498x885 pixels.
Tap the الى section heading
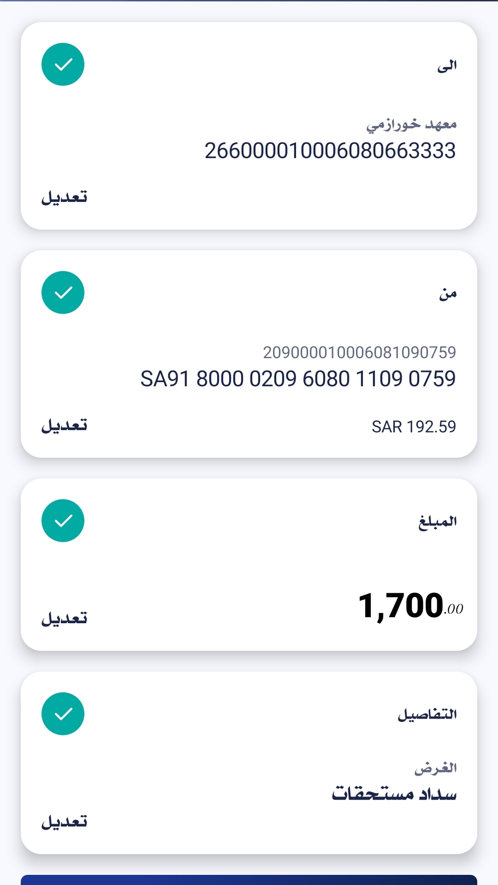(x=447, y=66)
